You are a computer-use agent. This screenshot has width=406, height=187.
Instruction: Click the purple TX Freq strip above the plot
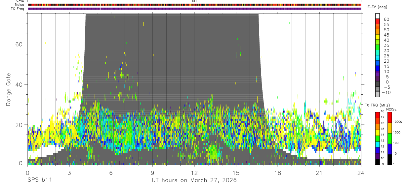point(194,9)
